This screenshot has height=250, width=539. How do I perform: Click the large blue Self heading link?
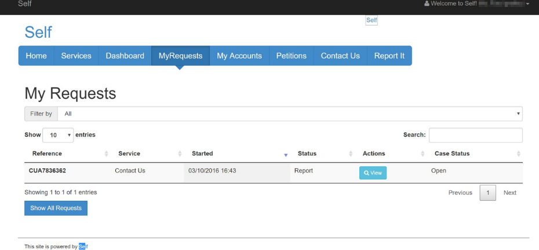38,32
